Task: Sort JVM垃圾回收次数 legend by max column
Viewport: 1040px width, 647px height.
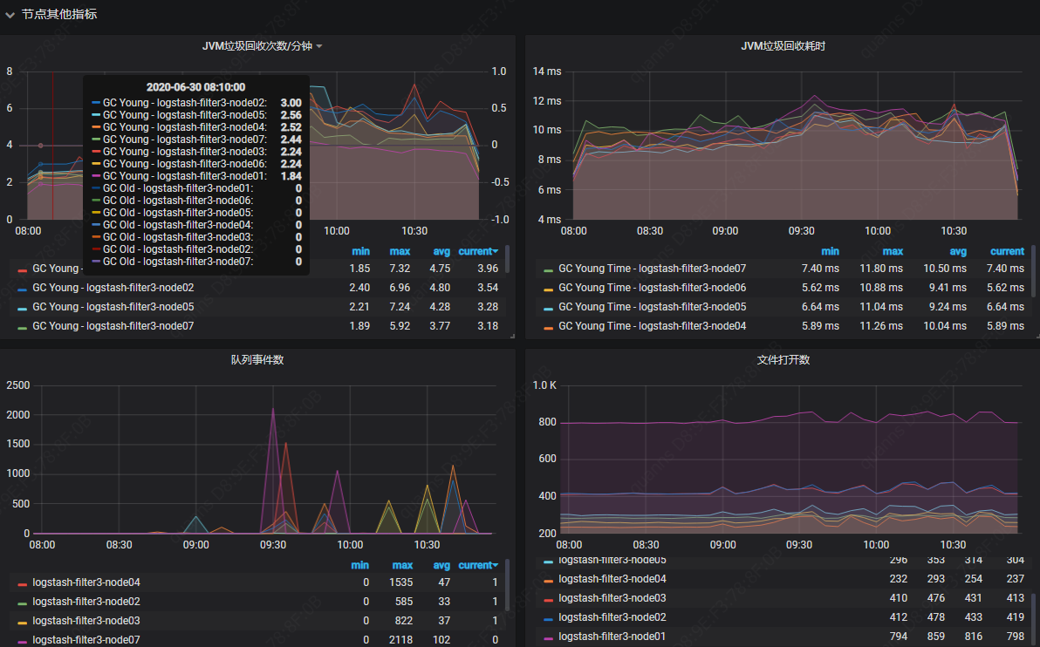Action: click(400, 251)
